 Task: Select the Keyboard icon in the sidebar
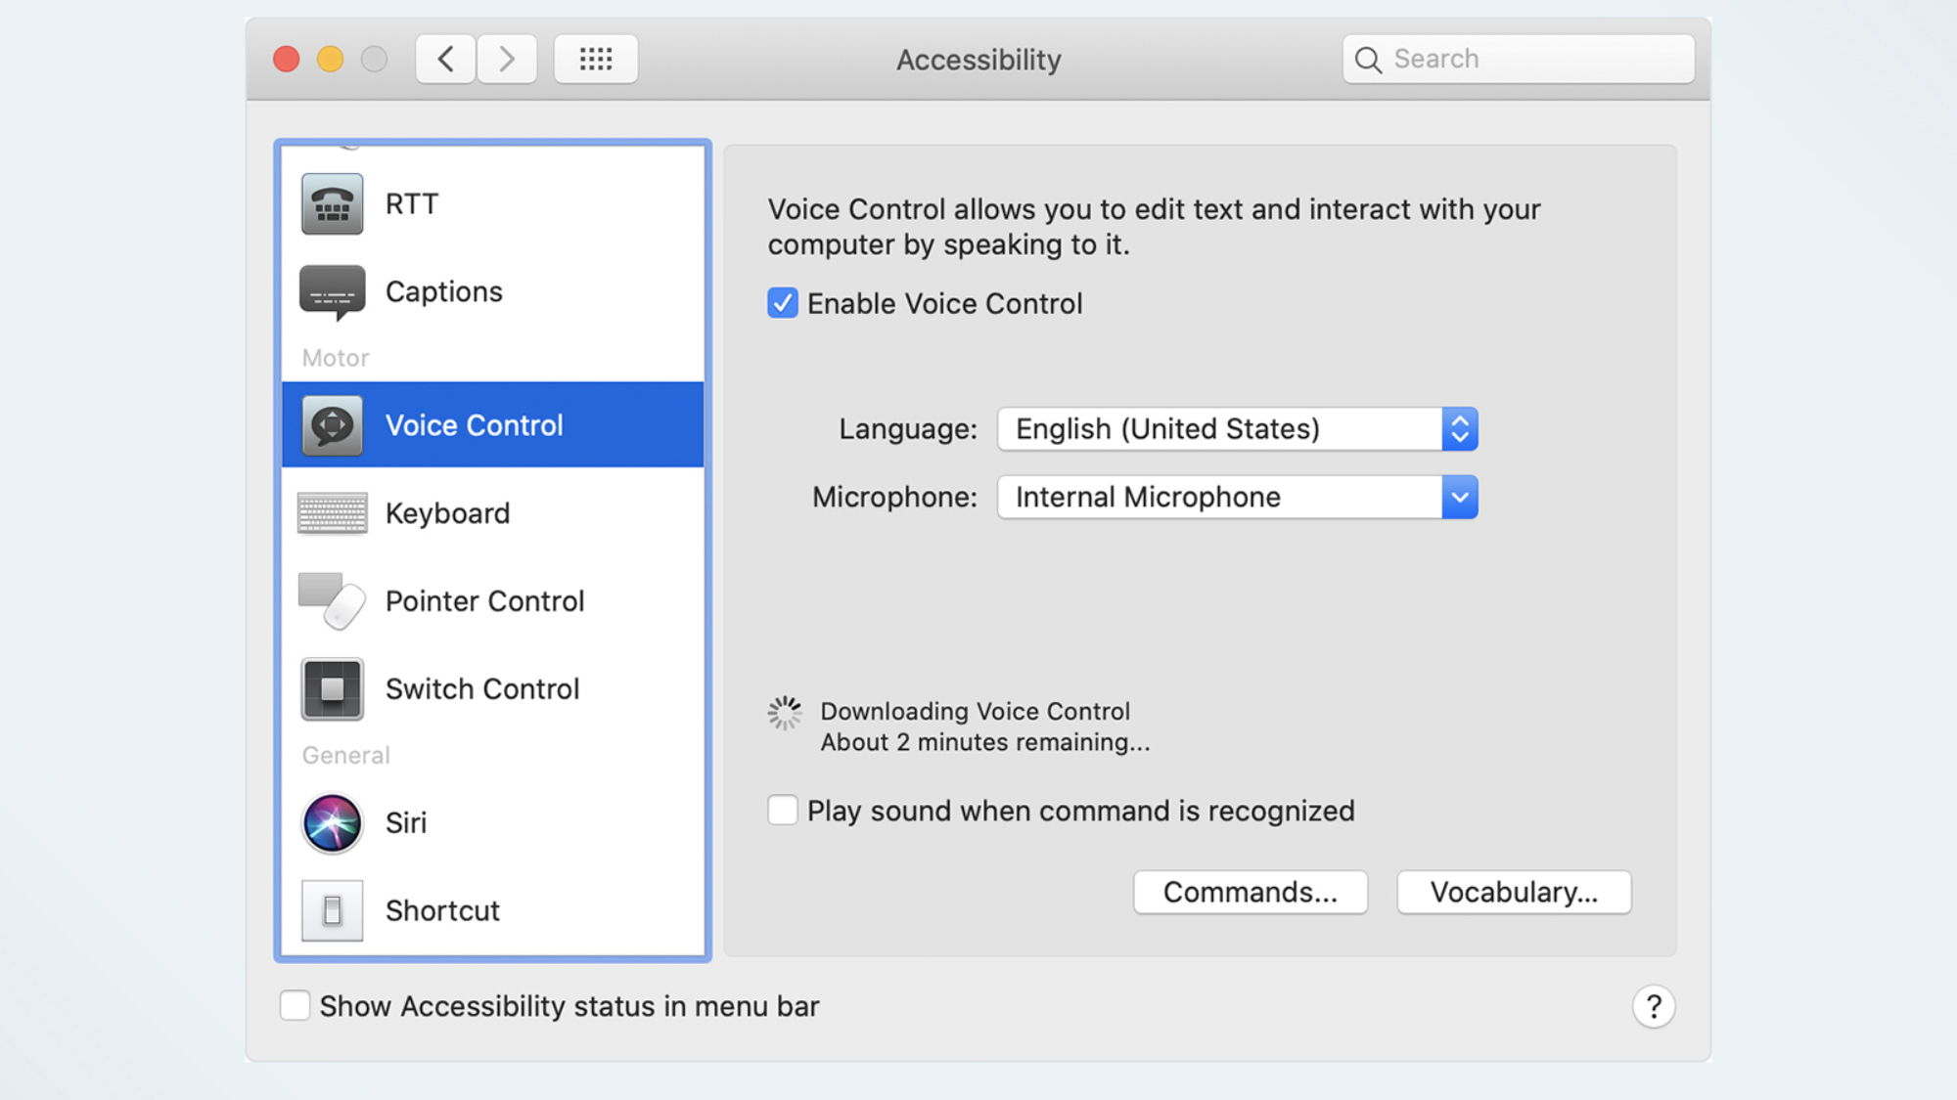331,512
